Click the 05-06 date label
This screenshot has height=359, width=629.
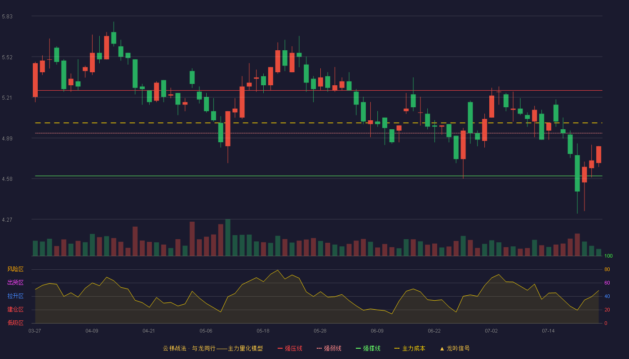pos(206,331)
